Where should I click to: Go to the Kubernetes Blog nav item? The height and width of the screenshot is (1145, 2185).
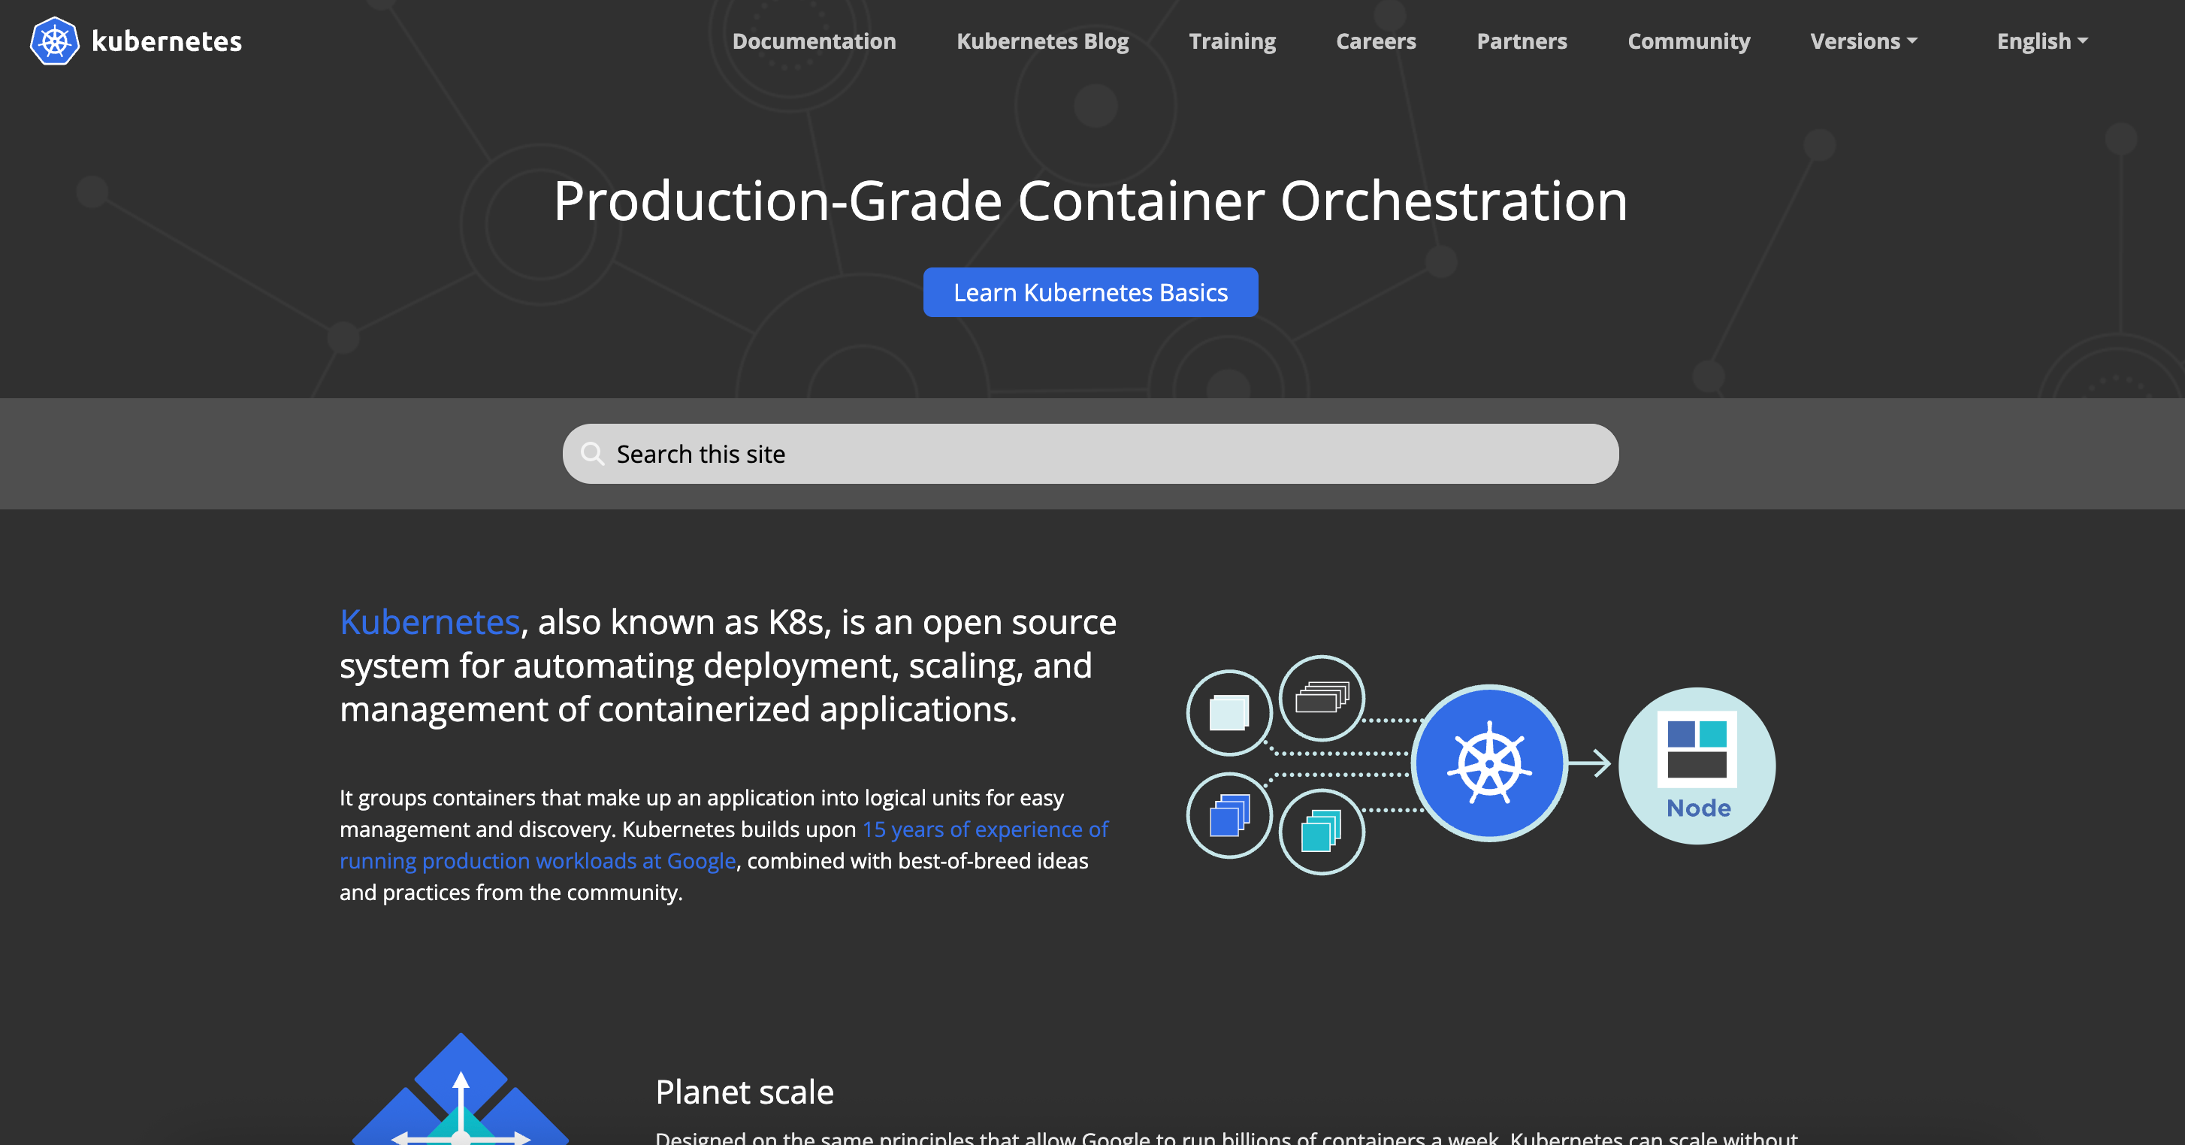(x=1041, y=41)
